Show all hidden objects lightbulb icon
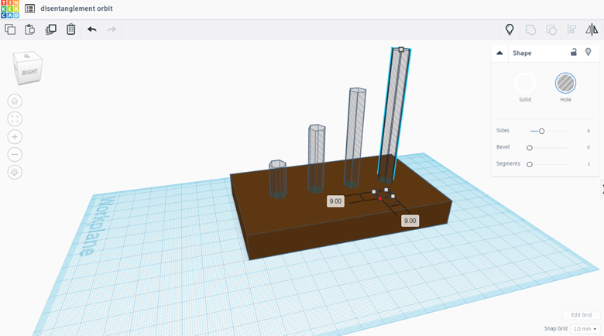604x336 pixels. point(510,29)
